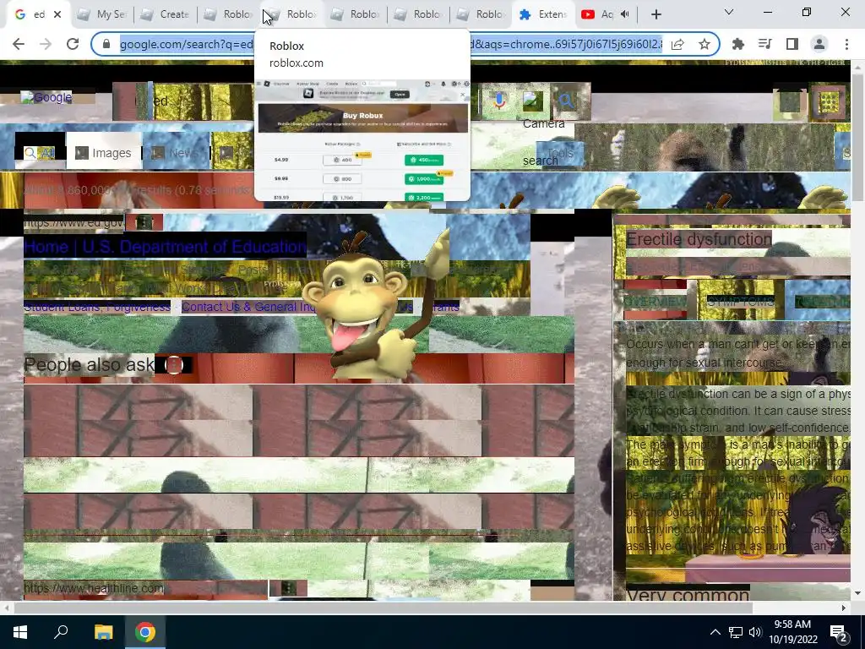The width and height of the screenshot is (865, 649).
Task: Mute the YouTube tab's speaker icon
Action: coord(624,14)
